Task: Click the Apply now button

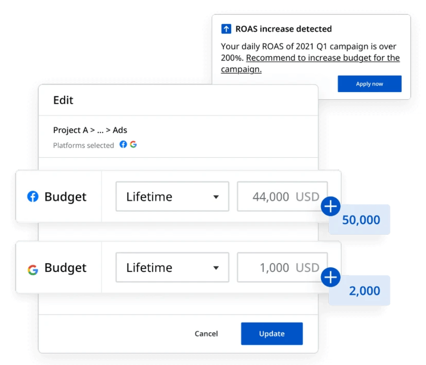Action: coord(370,83)
